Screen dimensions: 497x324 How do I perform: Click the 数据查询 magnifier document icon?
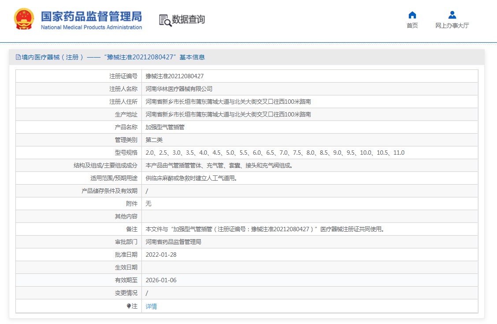tap(165, 20)
